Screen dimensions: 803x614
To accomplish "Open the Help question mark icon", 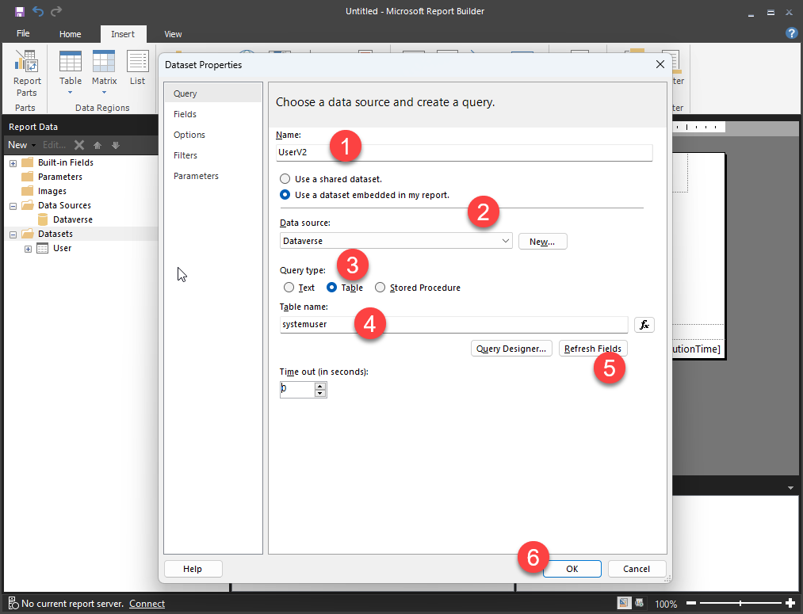I will 791,33.
